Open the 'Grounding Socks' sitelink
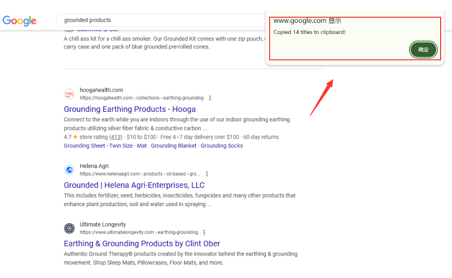 pos(221,146)
